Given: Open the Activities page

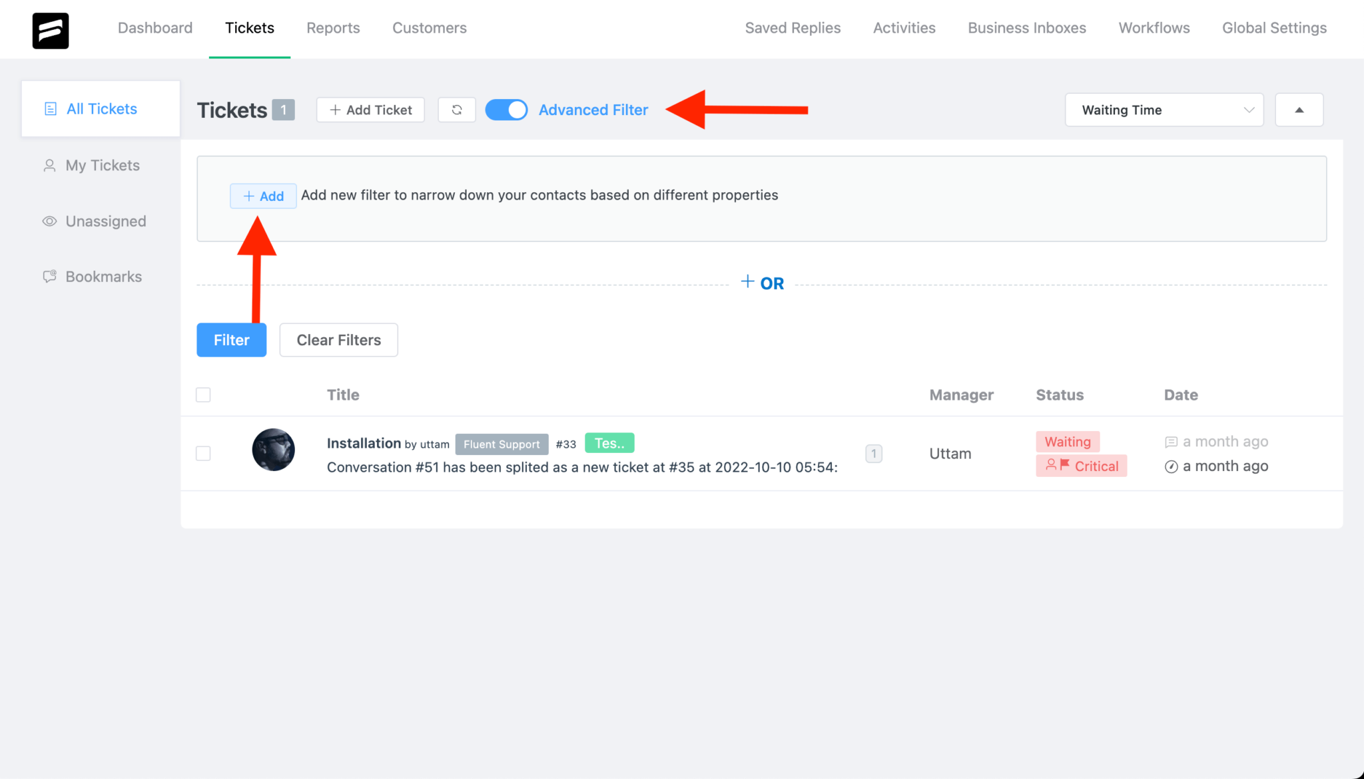Looking at the screenshot, I should tap(904, 28).
